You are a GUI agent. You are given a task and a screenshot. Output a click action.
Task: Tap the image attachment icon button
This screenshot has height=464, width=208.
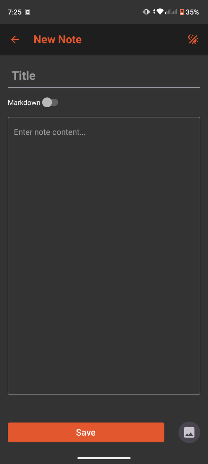(x=189, y=432)
